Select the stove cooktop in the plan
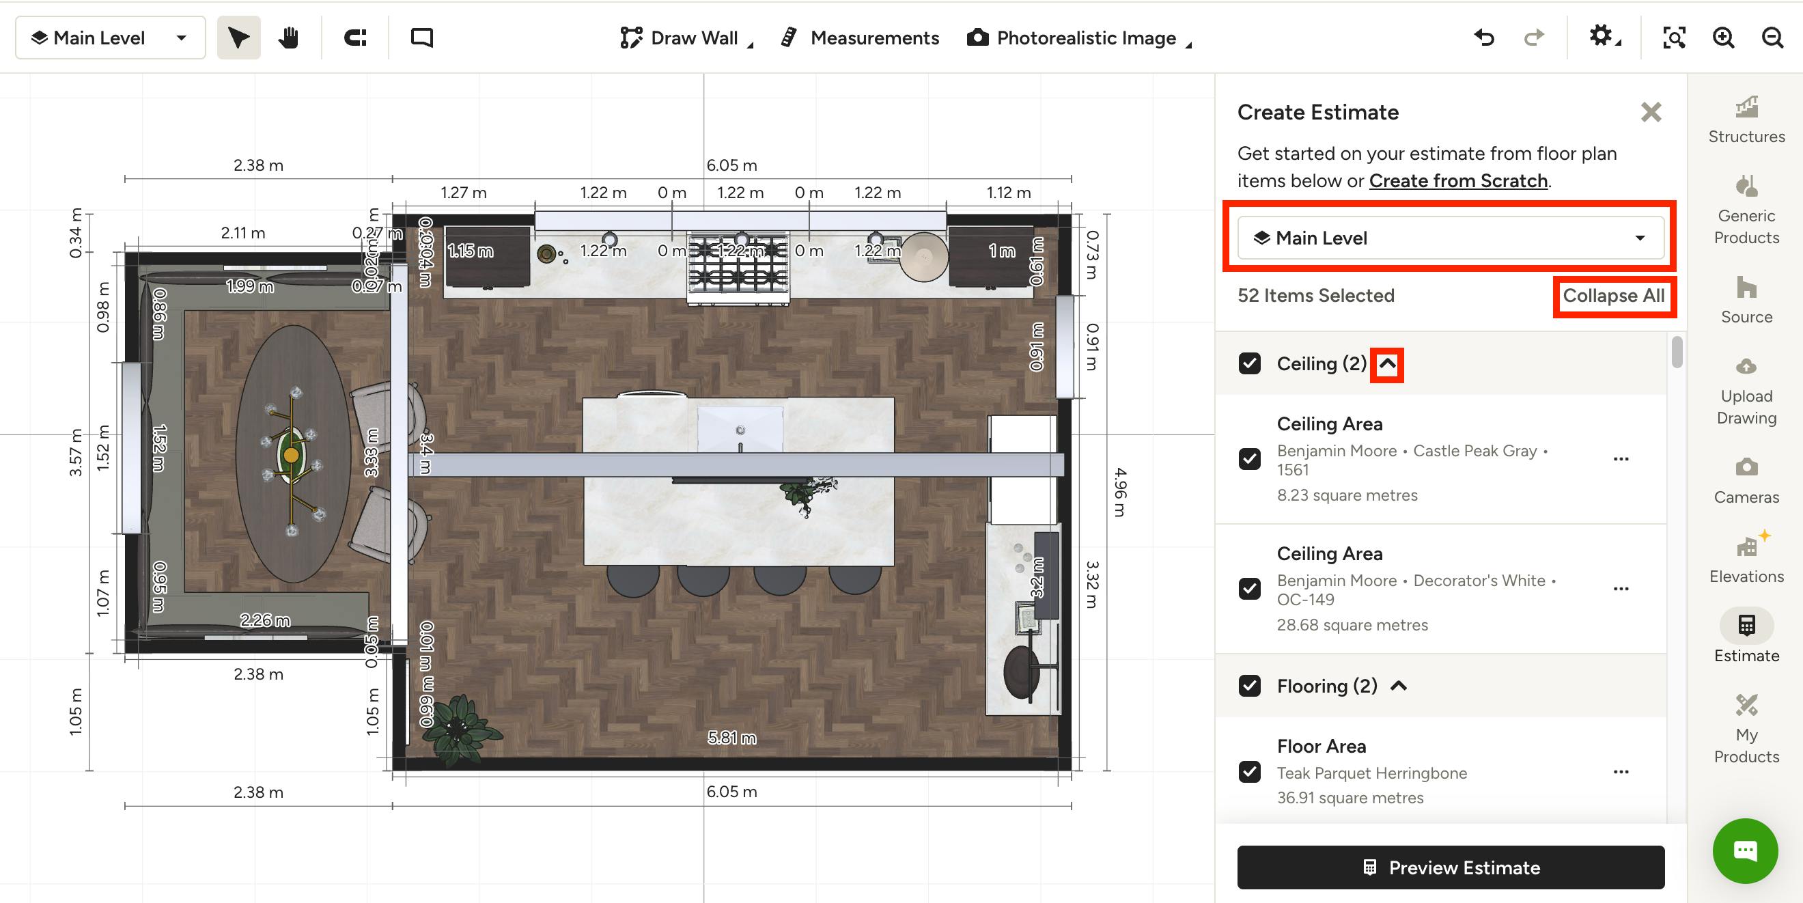Image resolution: width=1803 pixels, height=903 pixels. point(738,270)
